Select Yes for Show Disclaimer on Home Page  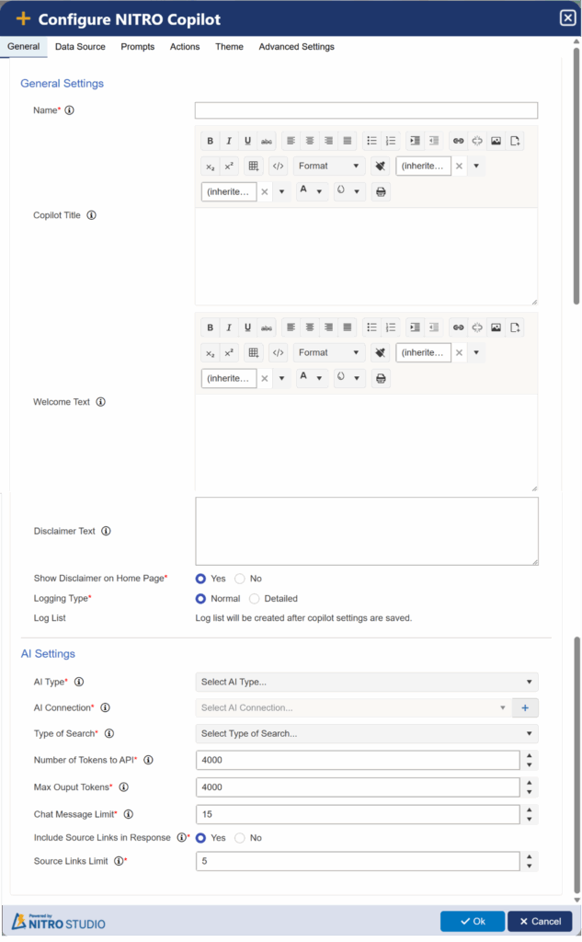pos(200,579)
